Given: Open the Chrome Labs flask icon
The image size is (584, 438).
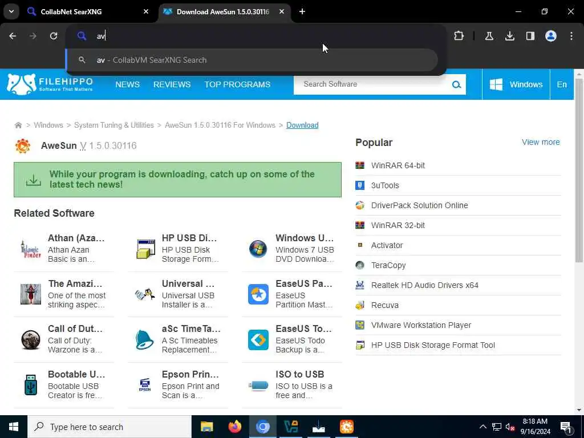Looking at the screenshot, I should [x=489, y=36].
